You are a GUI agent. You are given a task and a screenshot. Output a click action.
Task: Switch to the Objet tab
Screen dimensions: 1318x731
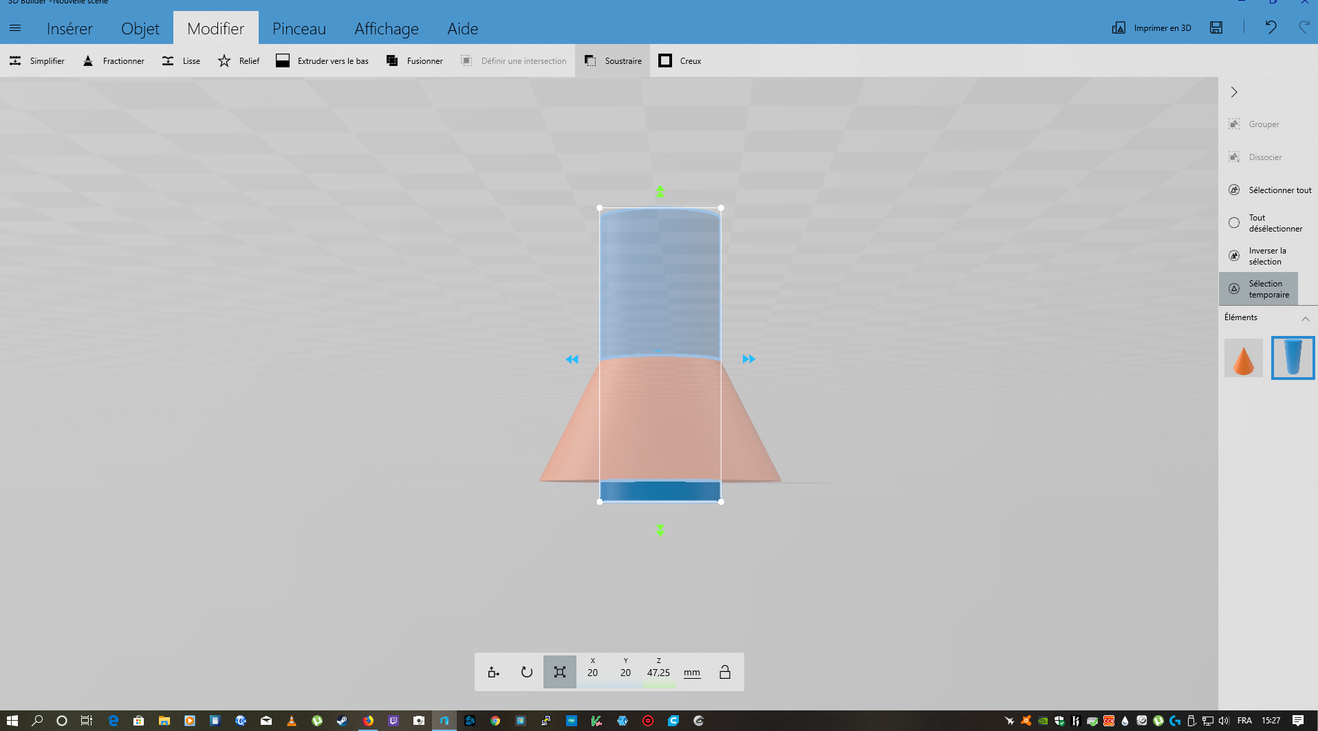(140, 28)
